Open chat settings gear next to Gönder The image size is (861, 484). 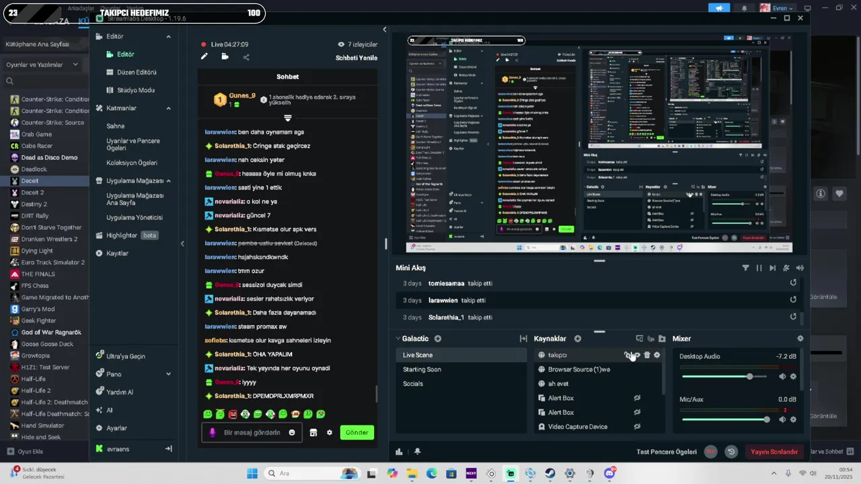click(330, 432)
